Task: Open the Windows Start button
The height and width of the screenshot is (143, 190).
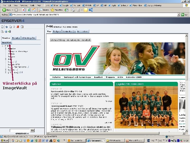Action: (4, 141)
